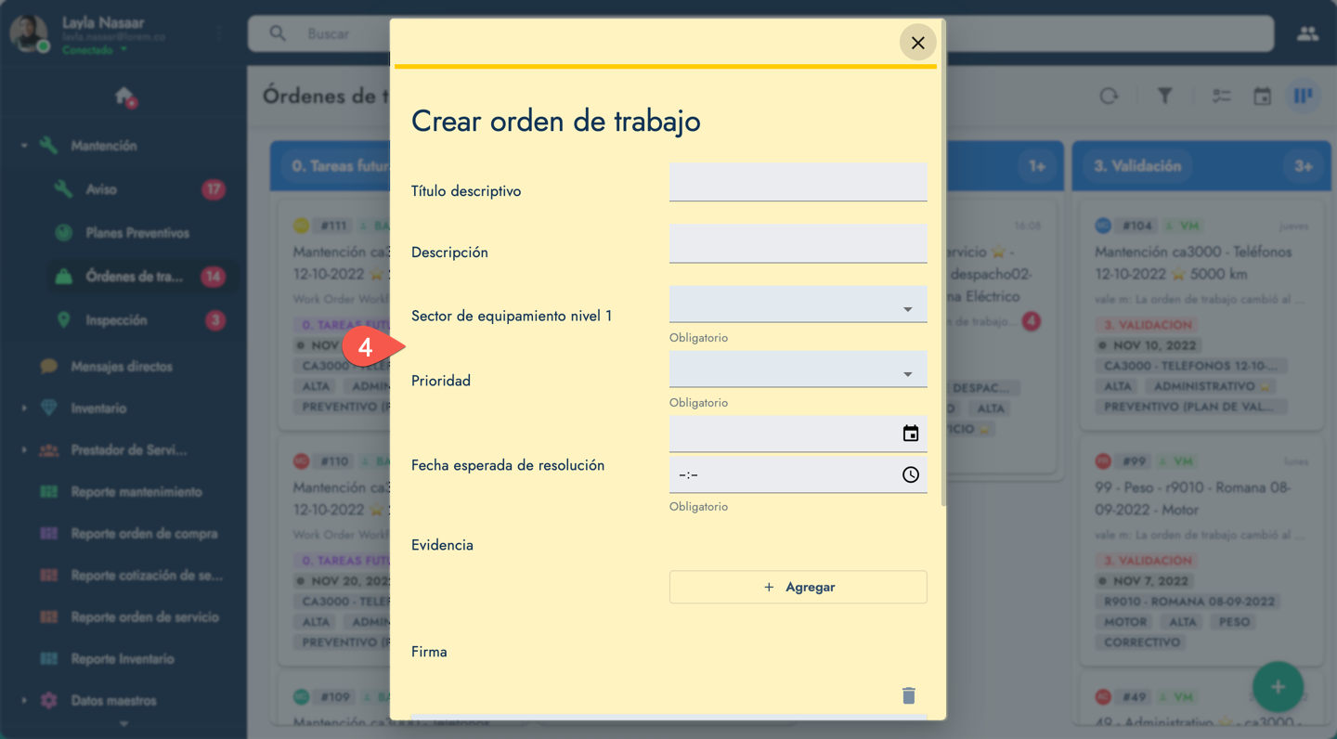The width and height of the screenshot is (1337, 739).
Task: Click the Título descriptivo input field
Action: (798, 182)
